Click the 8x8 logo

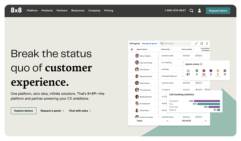point(16,10)
